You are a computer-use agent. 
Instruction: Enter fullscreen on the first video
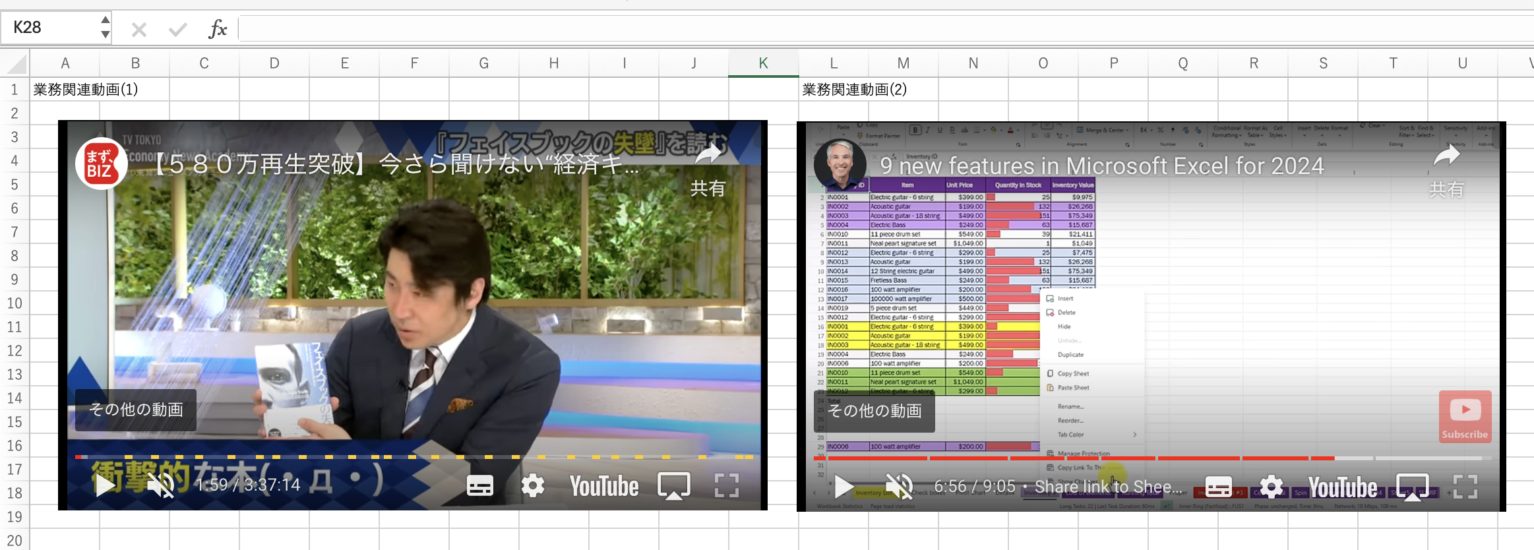click(x=727, y=486)
